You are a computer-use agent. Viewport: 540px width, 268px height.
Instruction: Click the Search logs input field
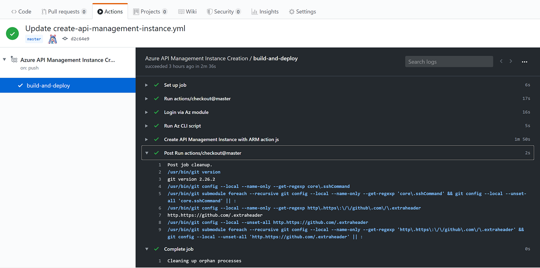[449, 62]
